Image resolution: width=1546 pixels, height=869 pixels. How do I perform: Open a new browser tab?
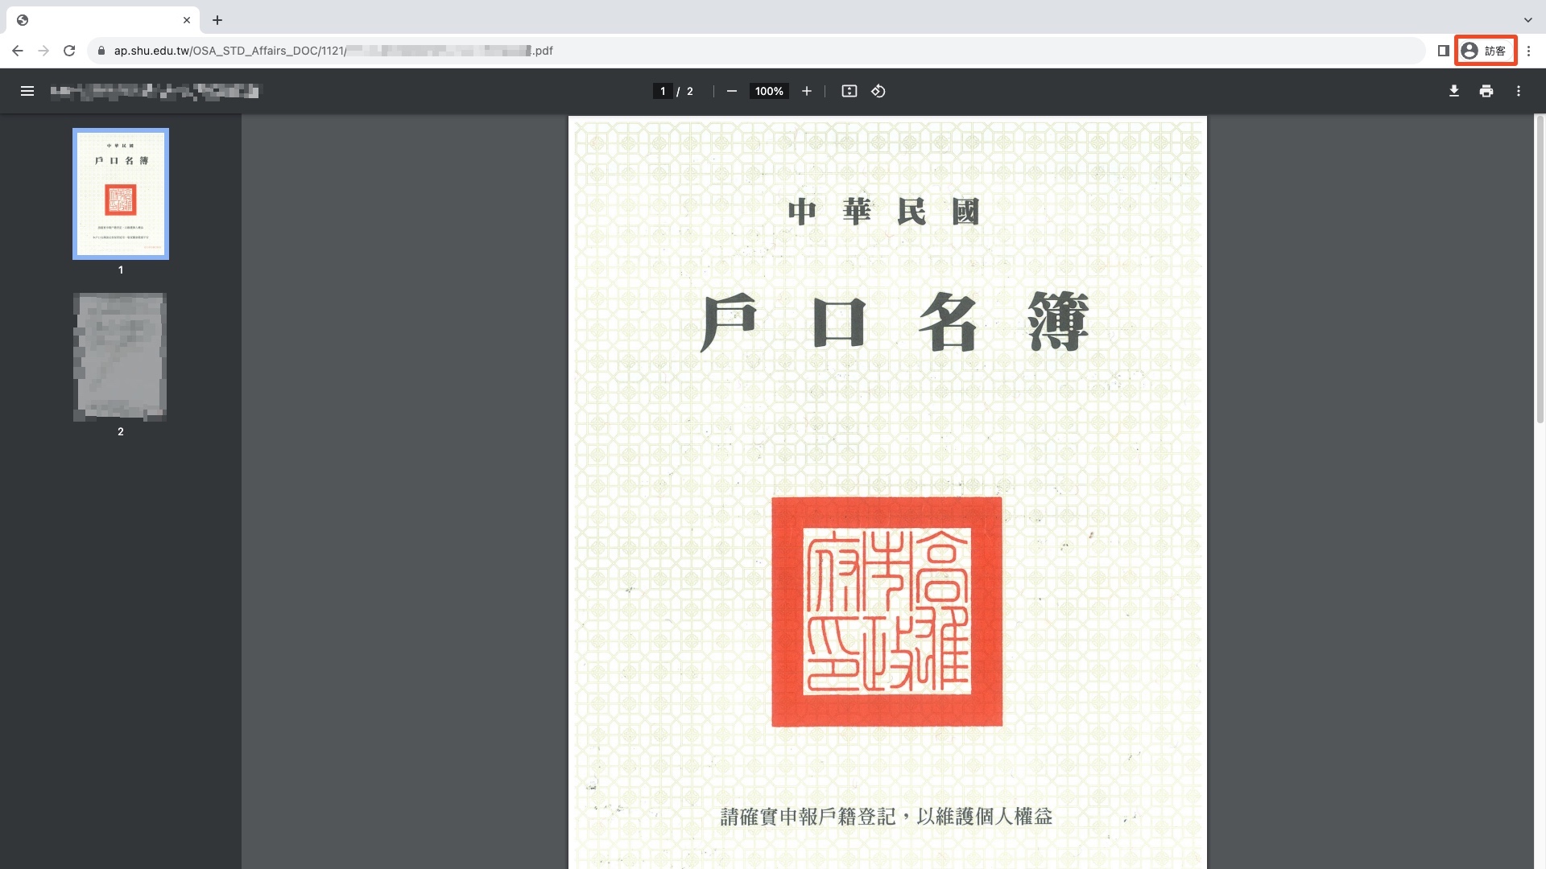click(x=217, y=20)
